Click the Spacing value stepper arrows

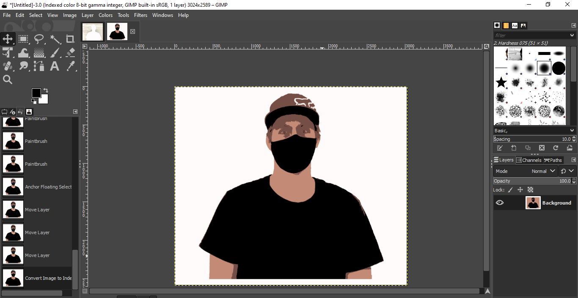[x=574, y=139]
